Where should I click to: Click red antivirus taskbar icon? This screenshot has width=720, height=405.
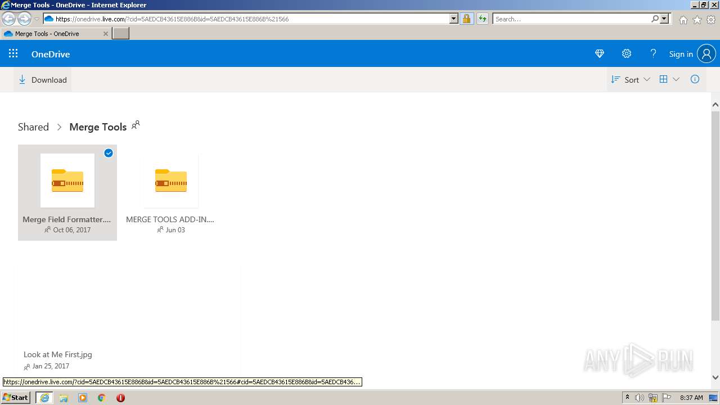point(120,398)
